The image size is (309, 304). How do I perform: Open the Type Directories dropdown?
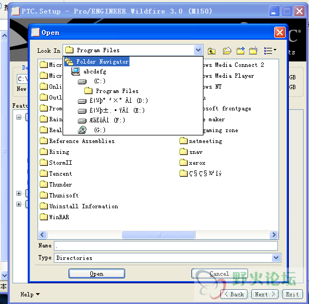[276, 258]
